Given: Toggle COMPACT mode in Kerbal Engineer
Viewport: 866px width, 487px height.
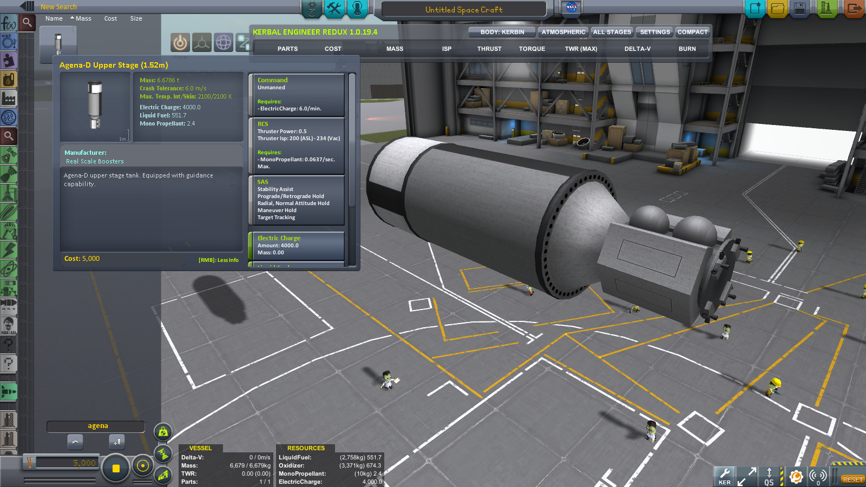Looking at the screenshot, I should pyautogui.click(x=692, y=32).
